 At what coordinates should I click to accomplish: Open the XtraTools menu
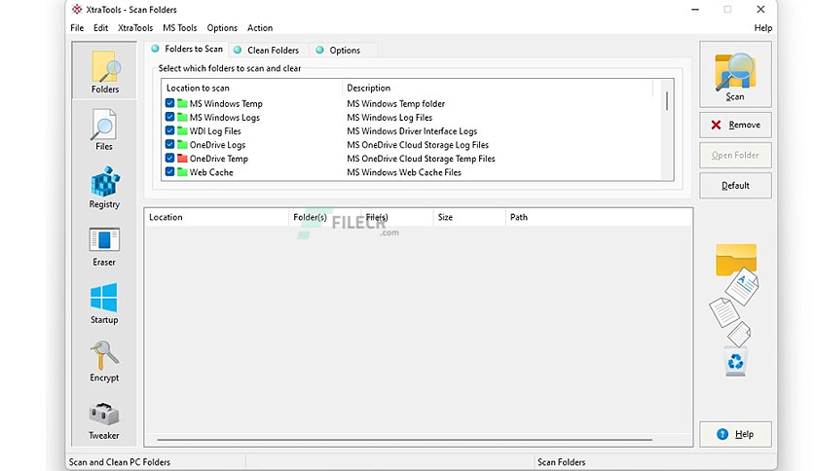tap(135, 28)
